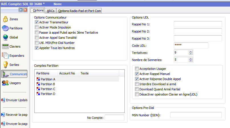
Task: Toggle Acceptation Usager checkbox
Action: click(x=137, y=69)
